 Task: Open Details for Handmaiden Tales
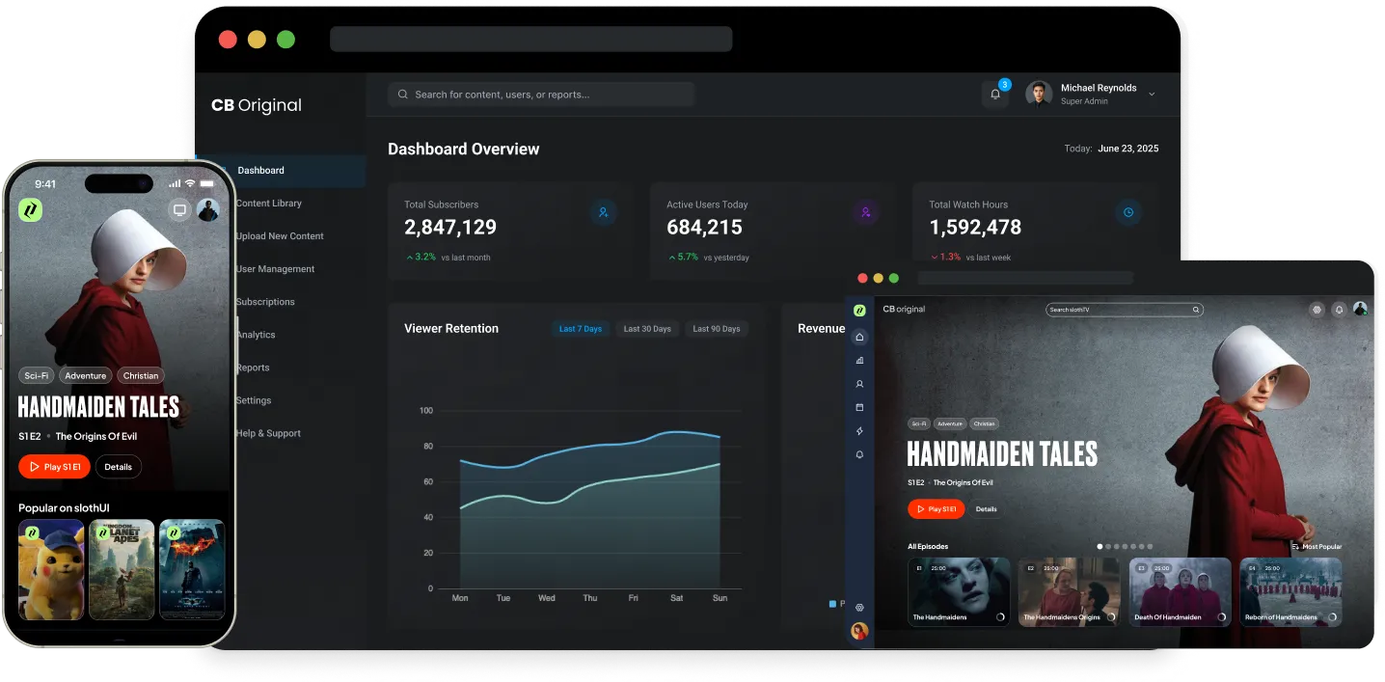click(987, 508)
